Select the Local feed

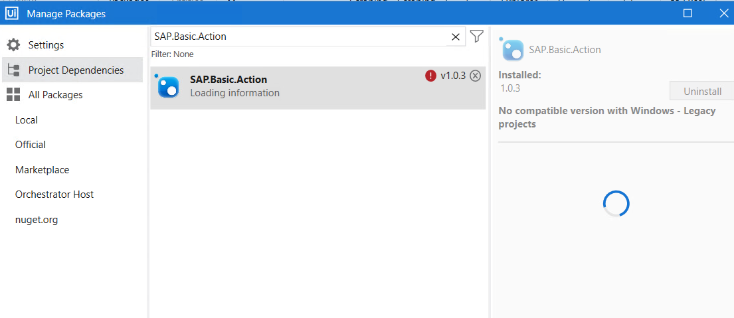click(26, 119)
